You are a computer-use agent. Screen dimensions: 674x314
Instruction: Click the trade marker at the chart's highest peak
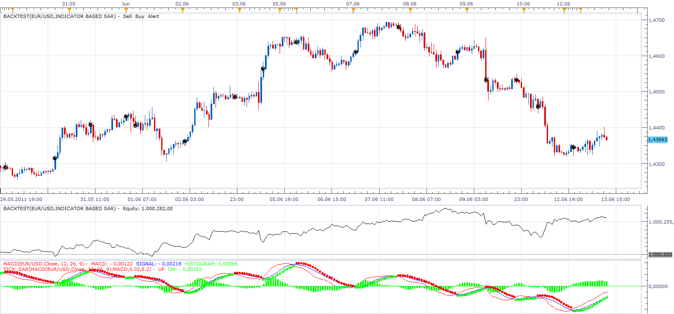point(399,27)
